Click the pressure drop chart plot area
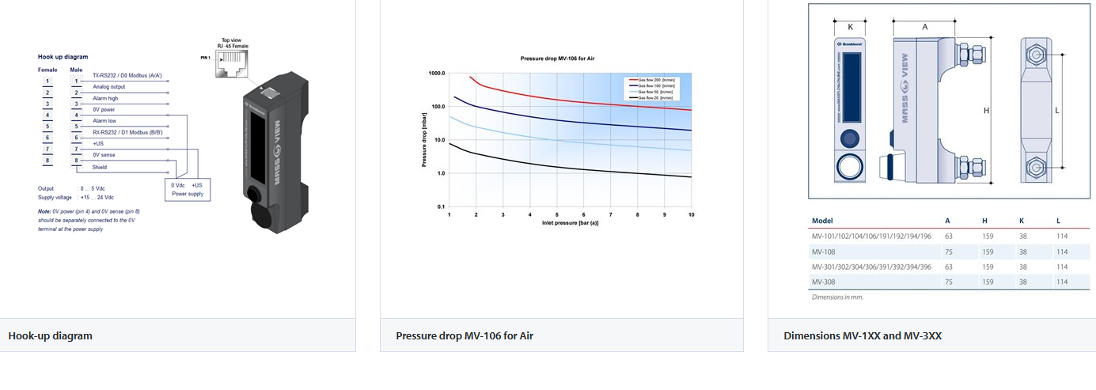This screenshot has height=390, width=1096. click(570, 142)
